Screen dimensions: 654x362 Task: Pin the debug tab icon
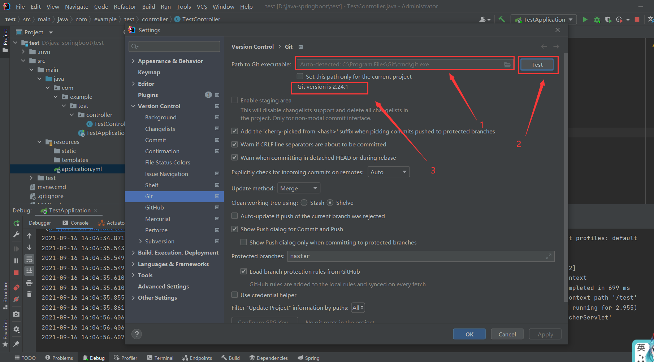point(16,344)
